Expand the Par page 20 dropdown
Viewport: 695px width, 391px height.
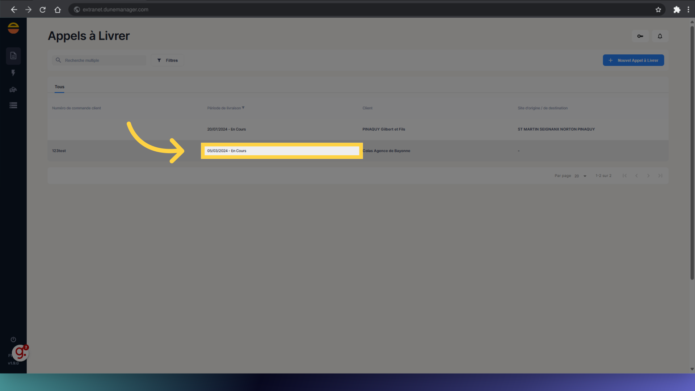[x=580, y=176]
